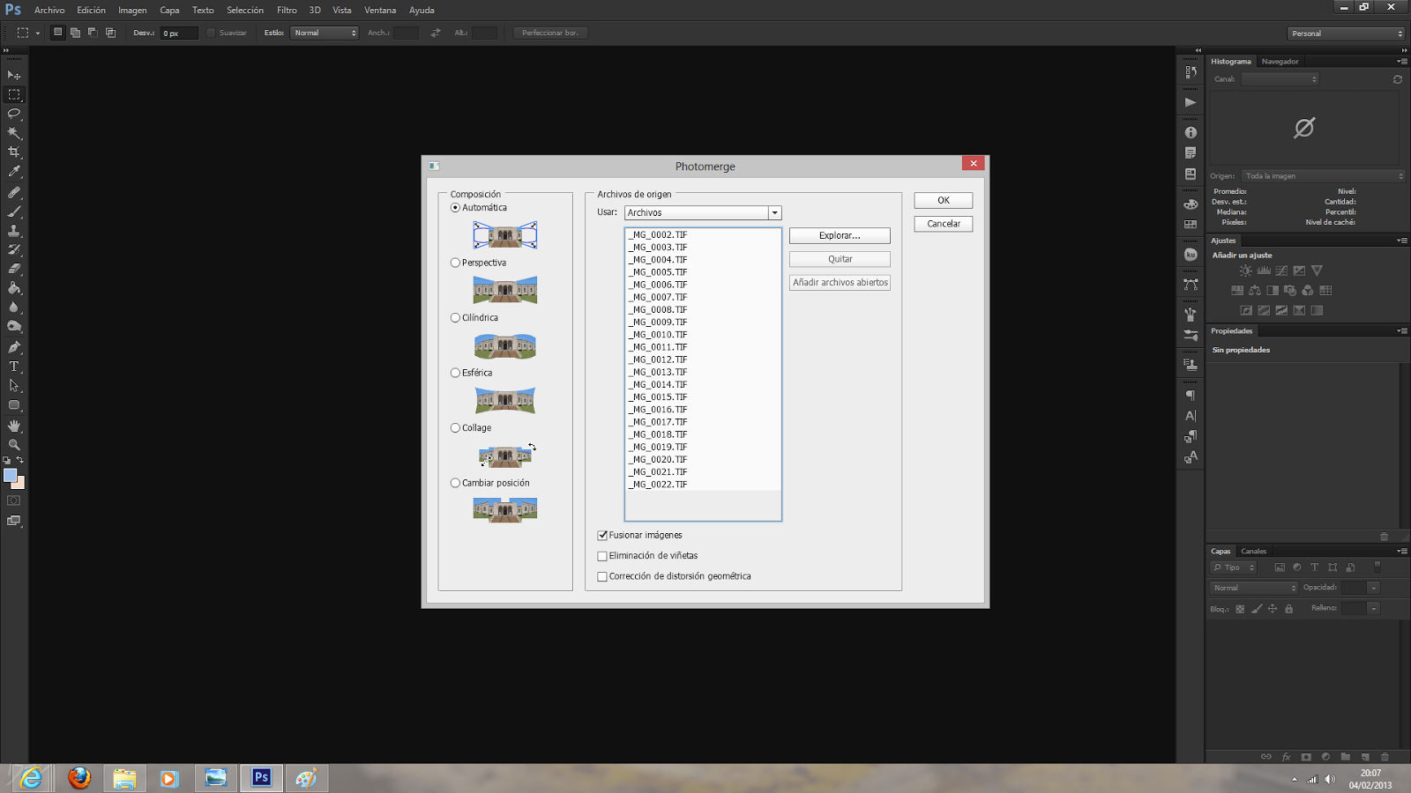Open the Archivo menu
This screenshot has height=793, width=1411.
coord(49,11)
